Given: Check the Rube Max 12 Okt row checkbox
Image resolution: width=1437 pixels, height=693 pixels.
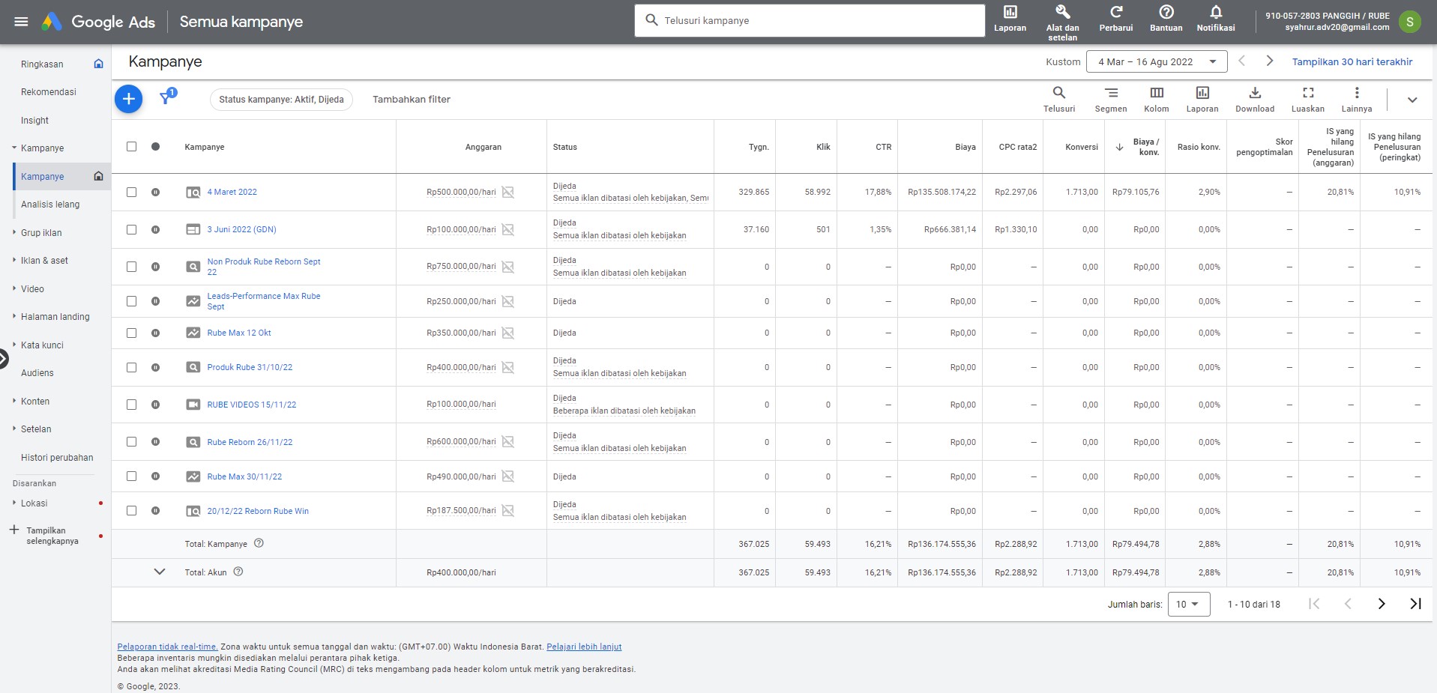Looking at the screenshot, I should point(132,333).
